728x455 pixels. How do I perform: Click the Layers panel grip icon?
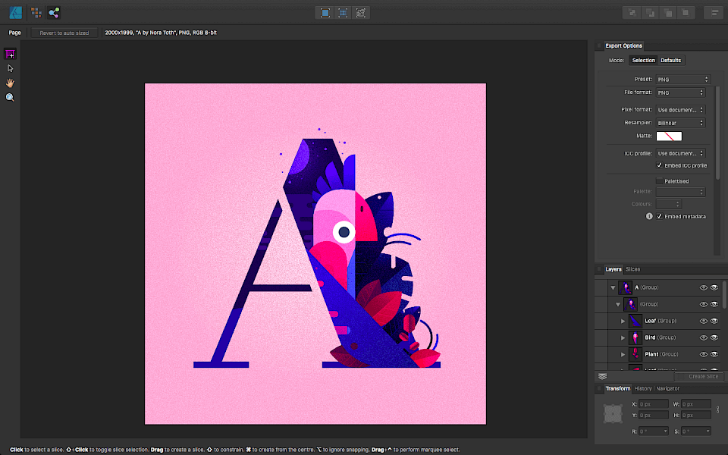click(599, 269)
